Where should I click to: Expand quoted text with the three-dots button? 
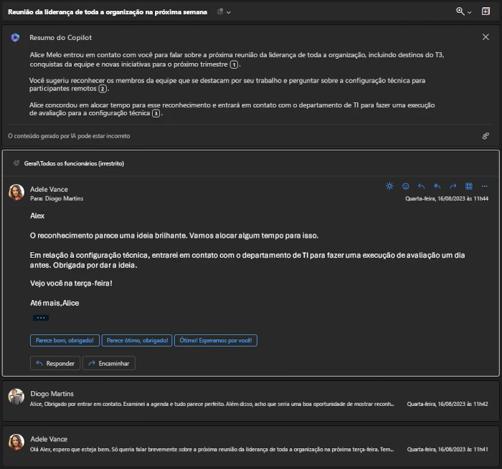pyautogui.click(x=41, y=318)
